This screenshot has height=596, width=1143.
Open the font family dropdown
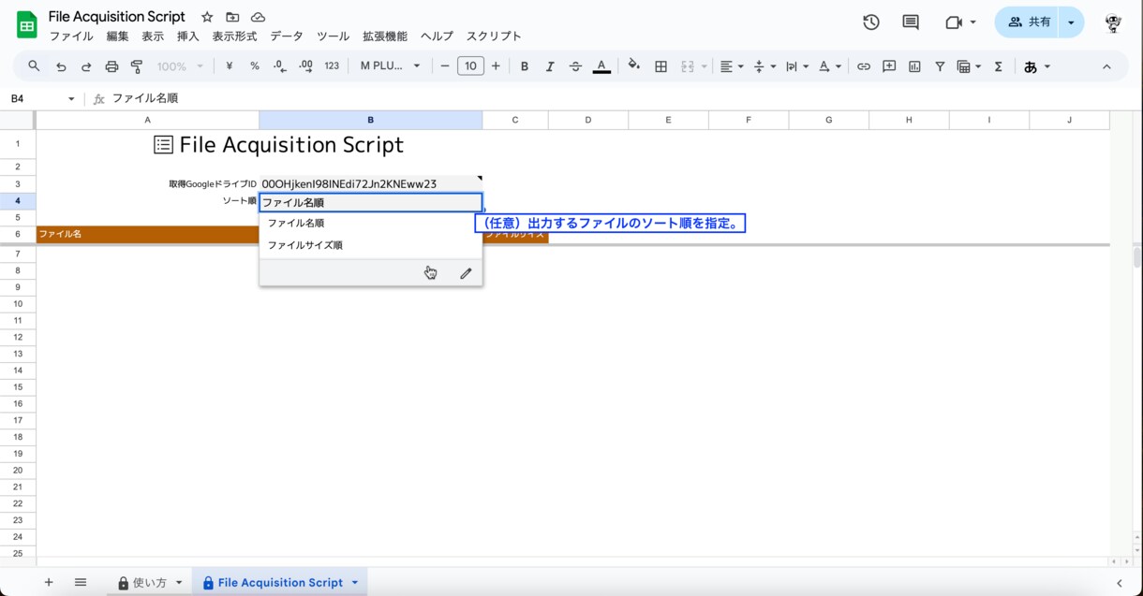[391, 66]
